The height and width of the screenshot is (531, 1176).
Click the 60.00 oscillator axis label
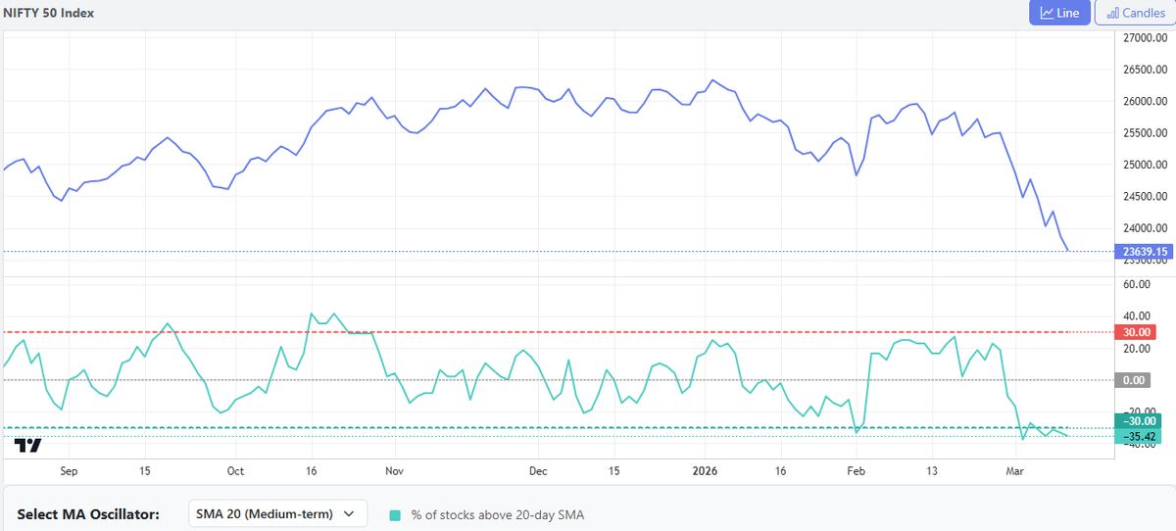coord(1137,284)
